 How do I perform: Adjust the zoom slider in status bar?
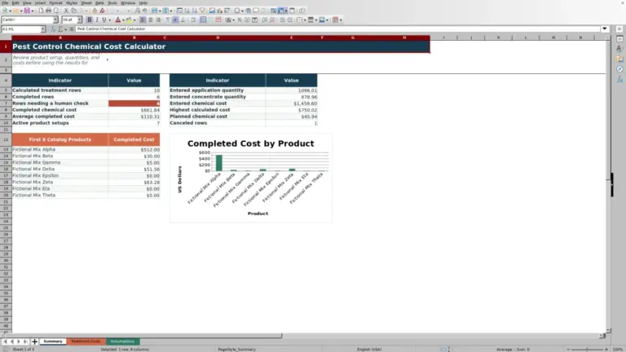pos(587,350)
